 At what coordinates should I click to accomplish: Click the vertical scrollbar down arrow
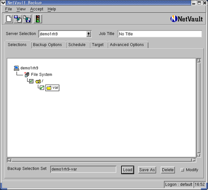coord(199,155)
